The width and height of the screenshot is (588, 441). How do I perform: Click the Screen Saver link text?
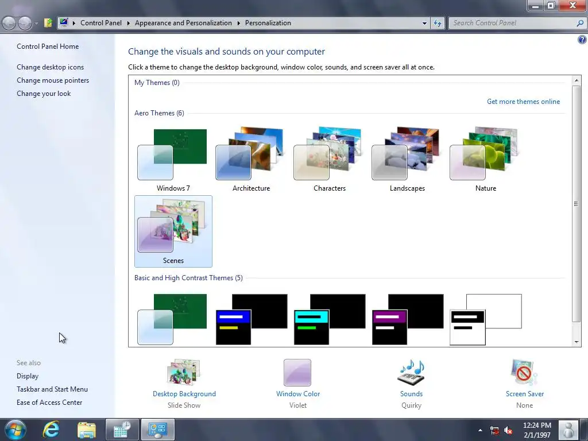(x=524, y=394)
